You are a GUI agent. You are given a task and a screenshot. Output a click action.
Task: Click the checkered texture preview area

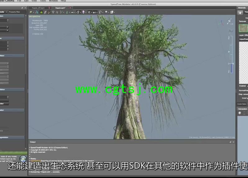tap(243, 63)
